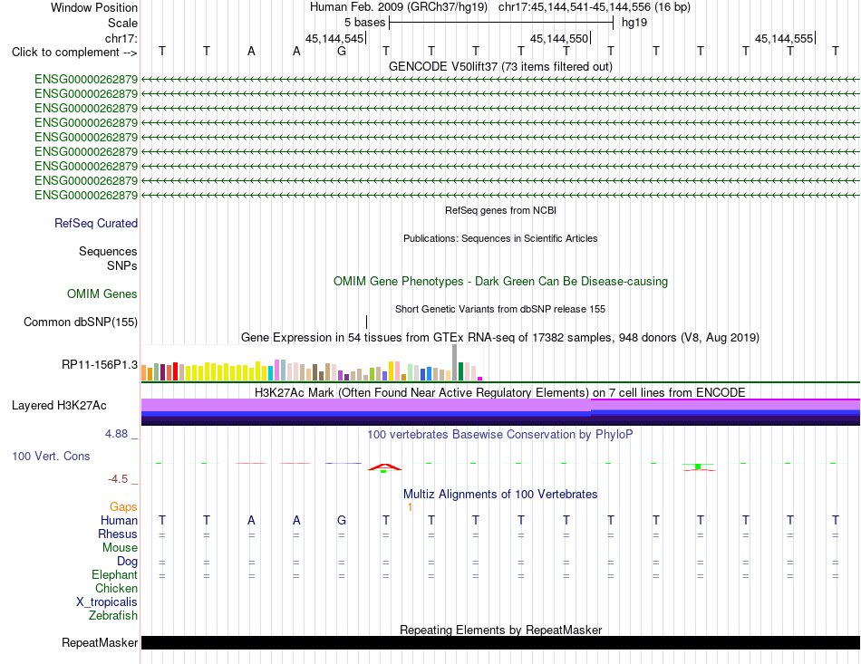Click the bottommost ENSG00000262879 transcript label

[x=86, y=196]
